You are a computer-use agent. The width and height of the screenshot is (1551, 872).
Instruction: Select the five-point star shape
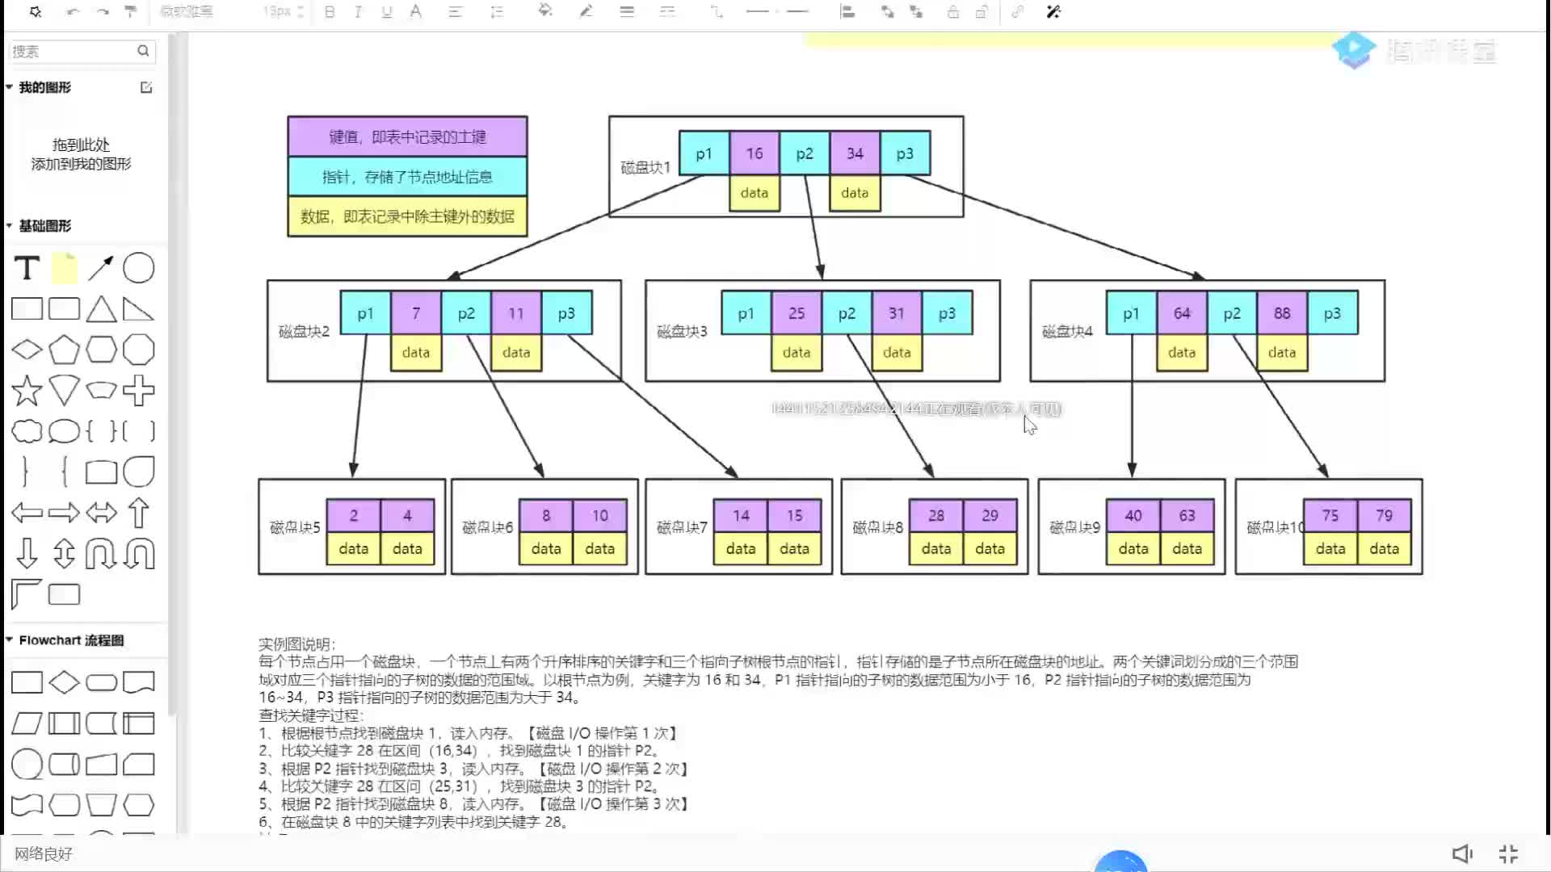[x=27, y=391]
